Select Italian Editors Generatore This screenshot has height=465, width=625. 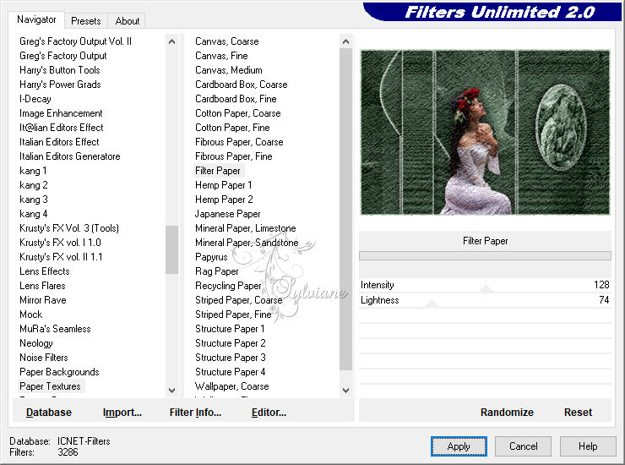[x=70, y=156]
